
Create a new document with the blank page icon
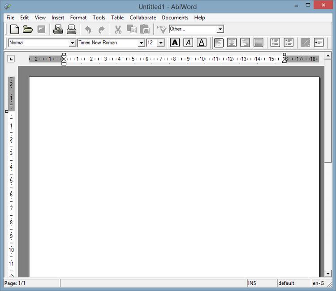(15, 30)
